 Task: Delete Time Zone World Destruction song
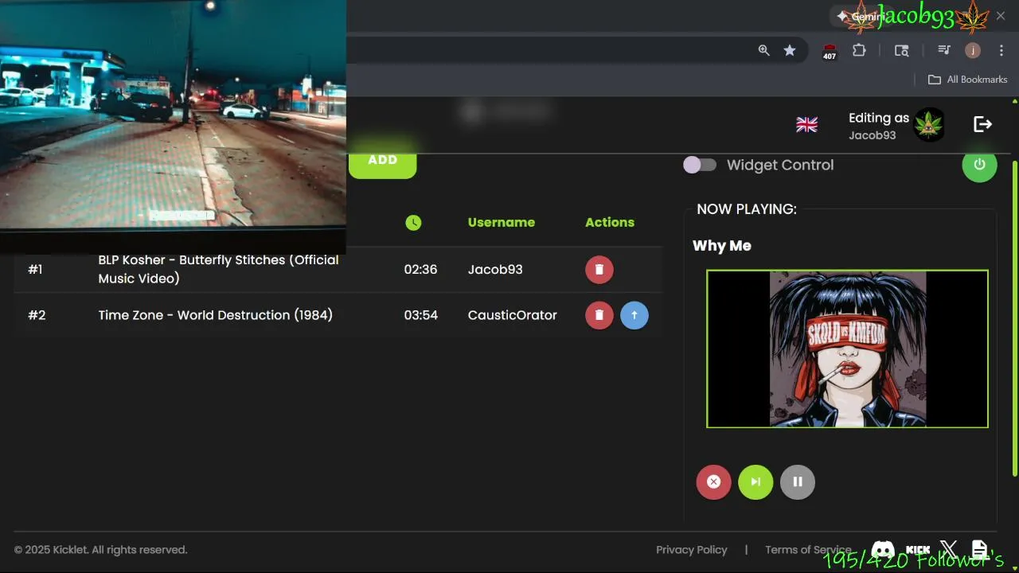point(599,315)
